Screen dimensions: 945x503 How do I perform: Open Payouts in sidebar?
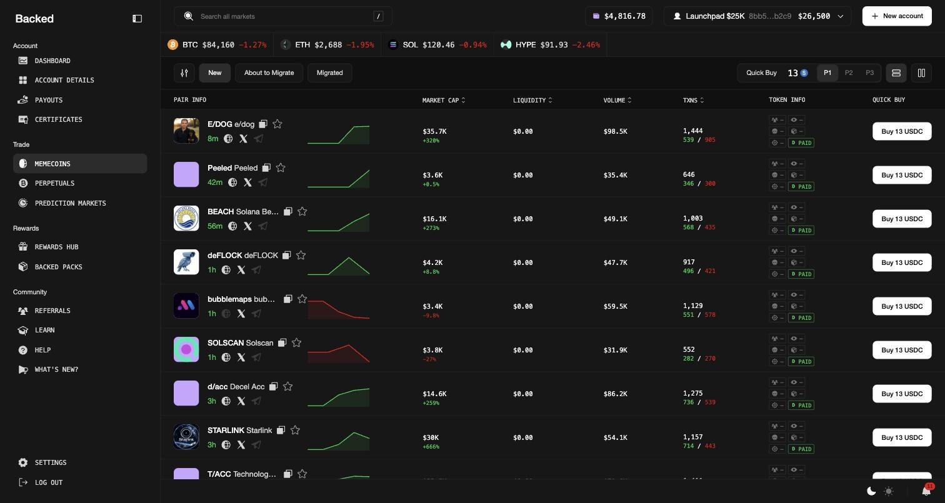(x=80, y=100)
